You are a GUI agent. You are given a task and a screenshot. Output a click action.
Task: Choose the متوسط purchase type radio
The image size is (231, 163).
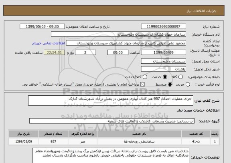[x=170, y=85]
